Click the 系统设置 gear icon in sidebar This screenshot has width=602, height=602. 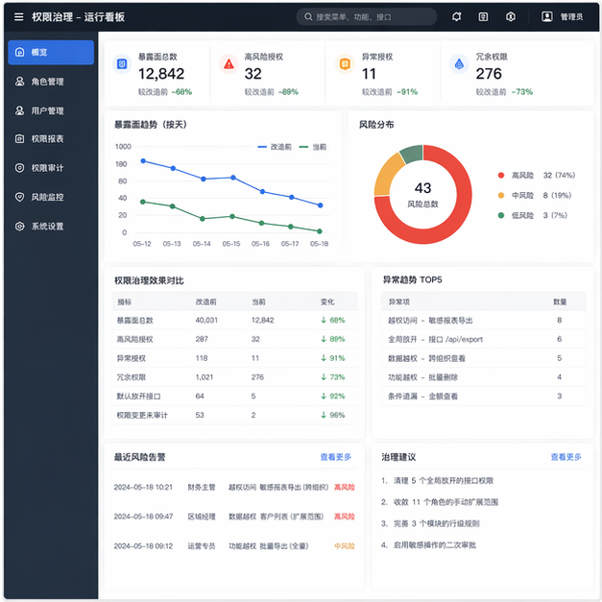pyautogui.click(x=19, y=227)
